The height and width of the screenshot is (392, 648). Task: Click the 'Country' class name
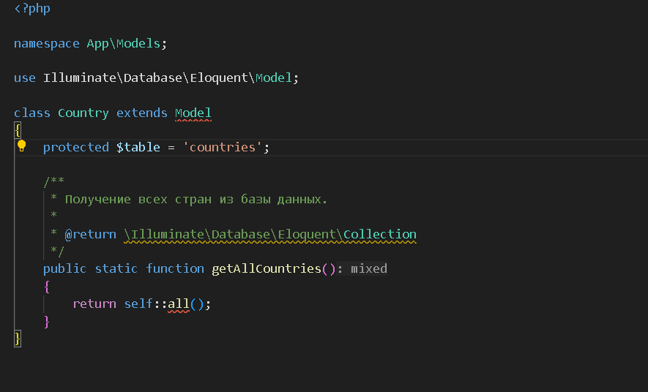click(83, 113)
